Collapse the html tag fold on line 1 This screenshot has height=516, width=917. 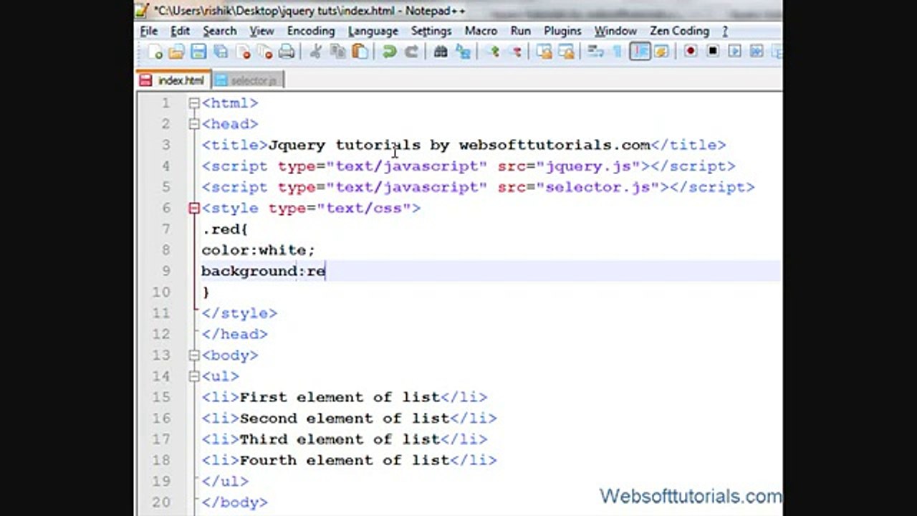(x=194, y=103)
